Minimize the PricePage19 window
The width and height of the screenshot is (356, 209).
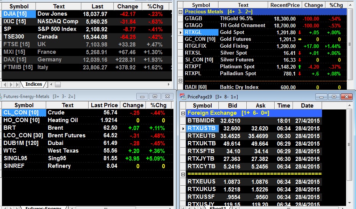[321, 97]
